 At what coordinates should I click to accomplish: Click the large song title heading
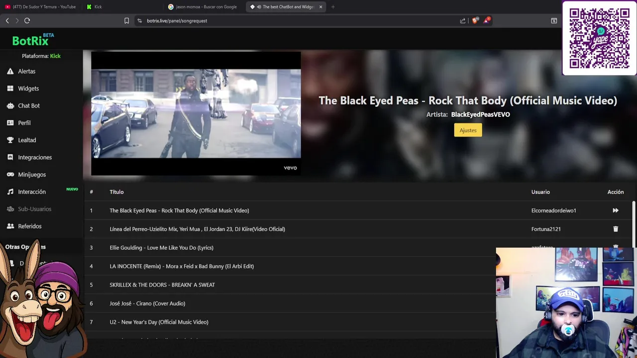pos(468,100)
